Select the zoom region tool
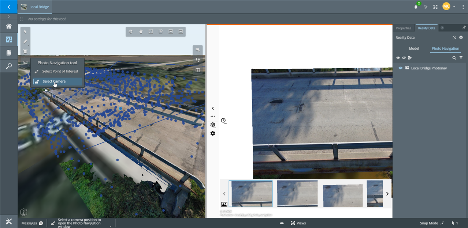Screen dimensions: 468x228 (161, 31)
